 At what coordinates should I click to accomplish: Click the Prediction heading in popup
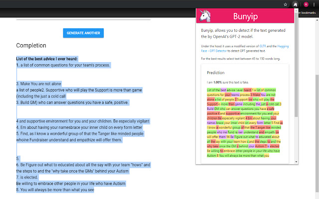pyautogui.click(x=216, y=73)
